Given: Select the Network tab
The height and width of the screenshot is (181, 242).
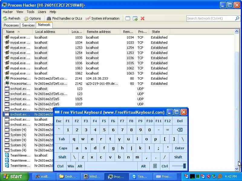Looking at the screenshot, I should [44, 25].
